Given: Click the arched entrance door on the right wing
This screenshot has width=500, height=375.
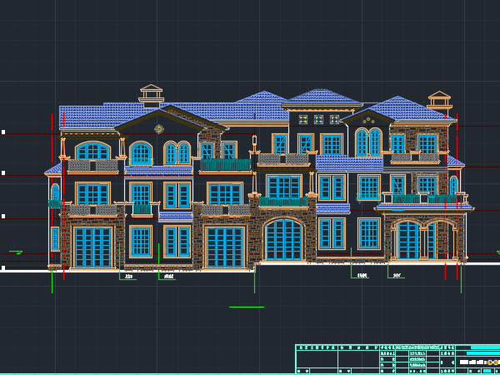Looking at the screenshot, I should [x=408, y=241].
